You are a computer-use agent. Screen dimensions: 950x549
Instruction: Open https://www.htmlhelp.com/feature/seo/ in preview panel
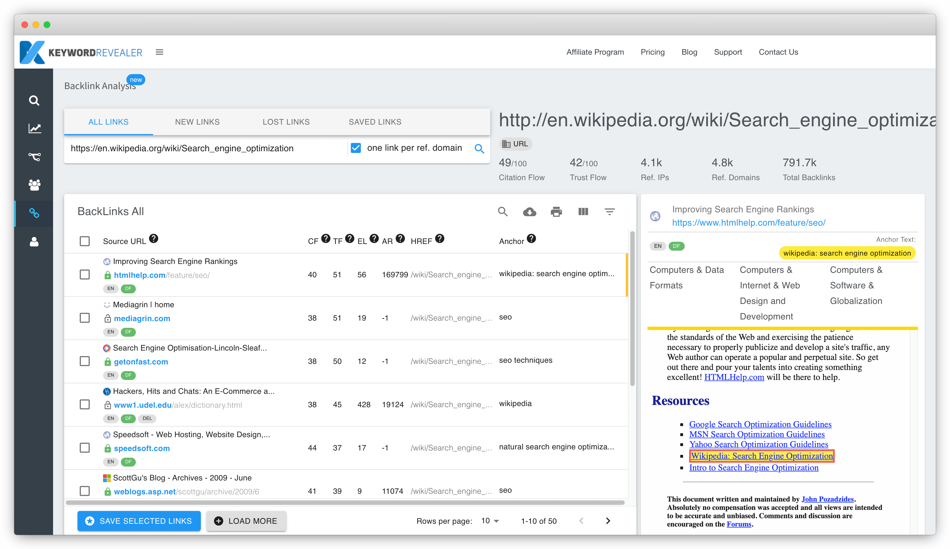749,223
